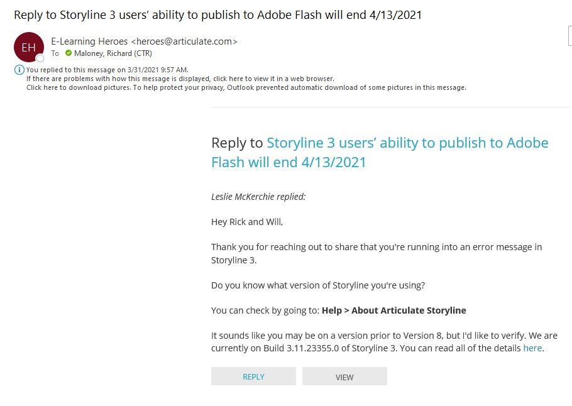Viewport: 572px width, 406px height.
Task: Click the 'You replied to this message' notice
Action: pos(107,70)
